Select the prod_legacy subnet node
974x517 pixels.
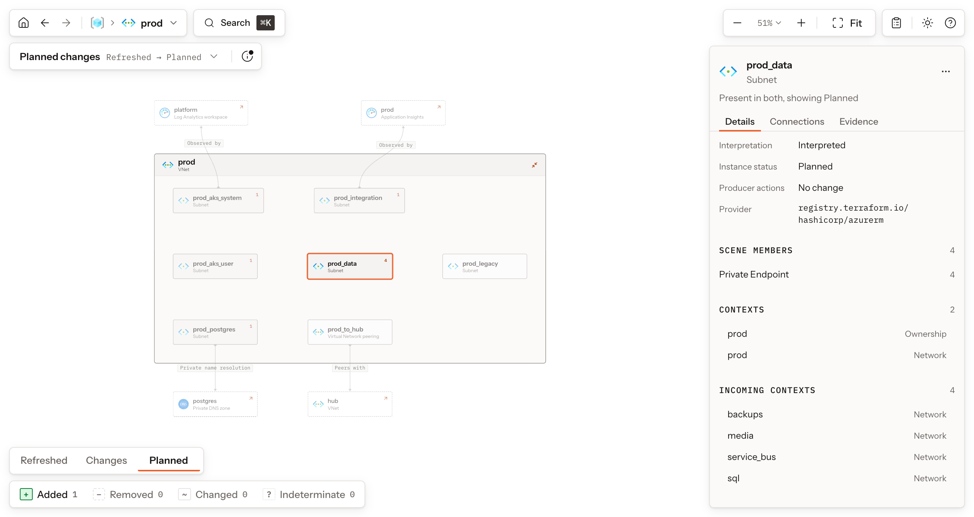point(485,266)
